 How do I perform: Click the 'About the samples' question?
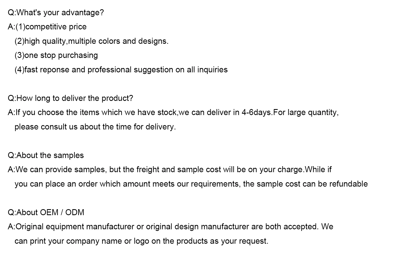click(x=46, y=156)
